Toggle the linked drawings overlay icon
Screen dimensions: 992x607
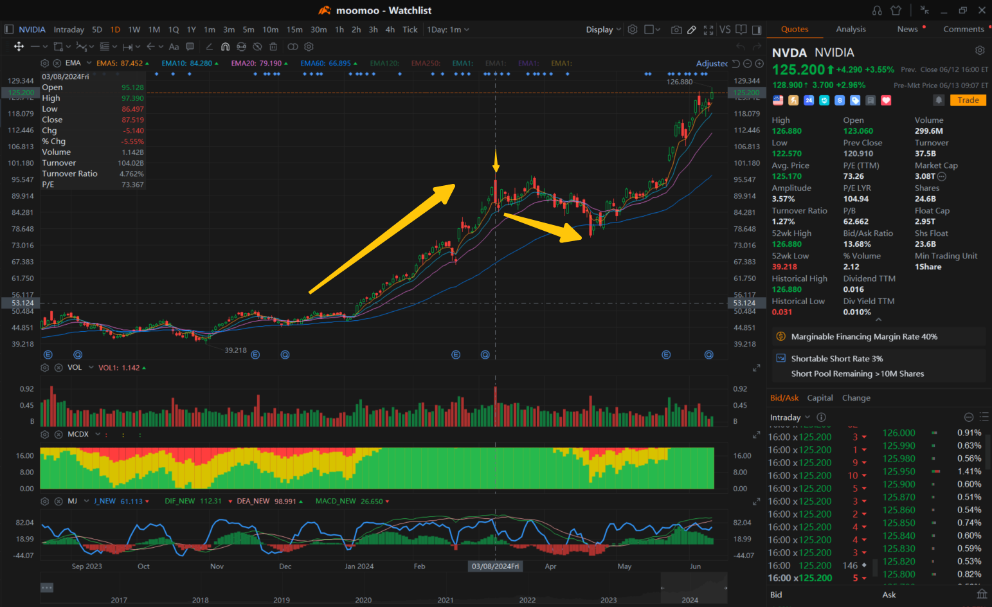tap(293, 46)
